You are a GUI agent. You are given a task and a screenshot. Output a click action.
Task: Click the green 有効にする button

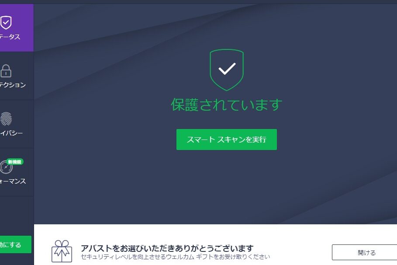pos(16,244)
